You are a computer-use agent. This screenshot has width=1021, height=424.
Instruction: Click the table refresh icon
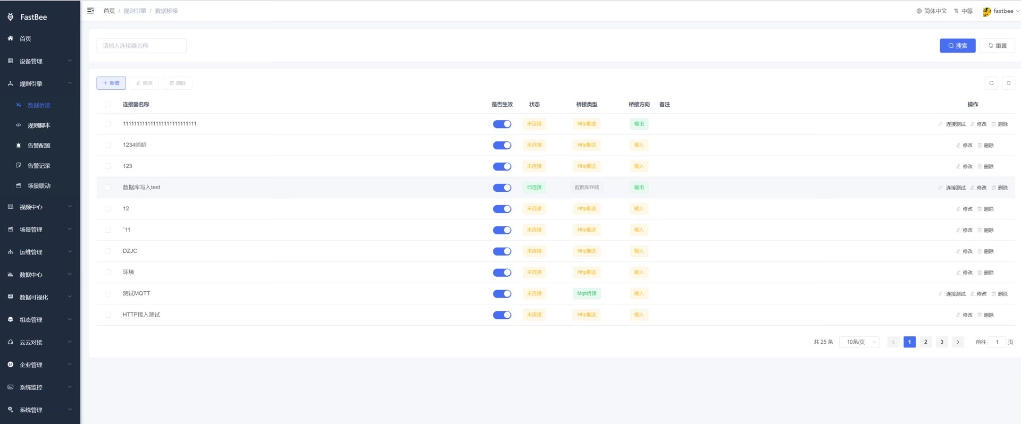[x=1008, y=83]
